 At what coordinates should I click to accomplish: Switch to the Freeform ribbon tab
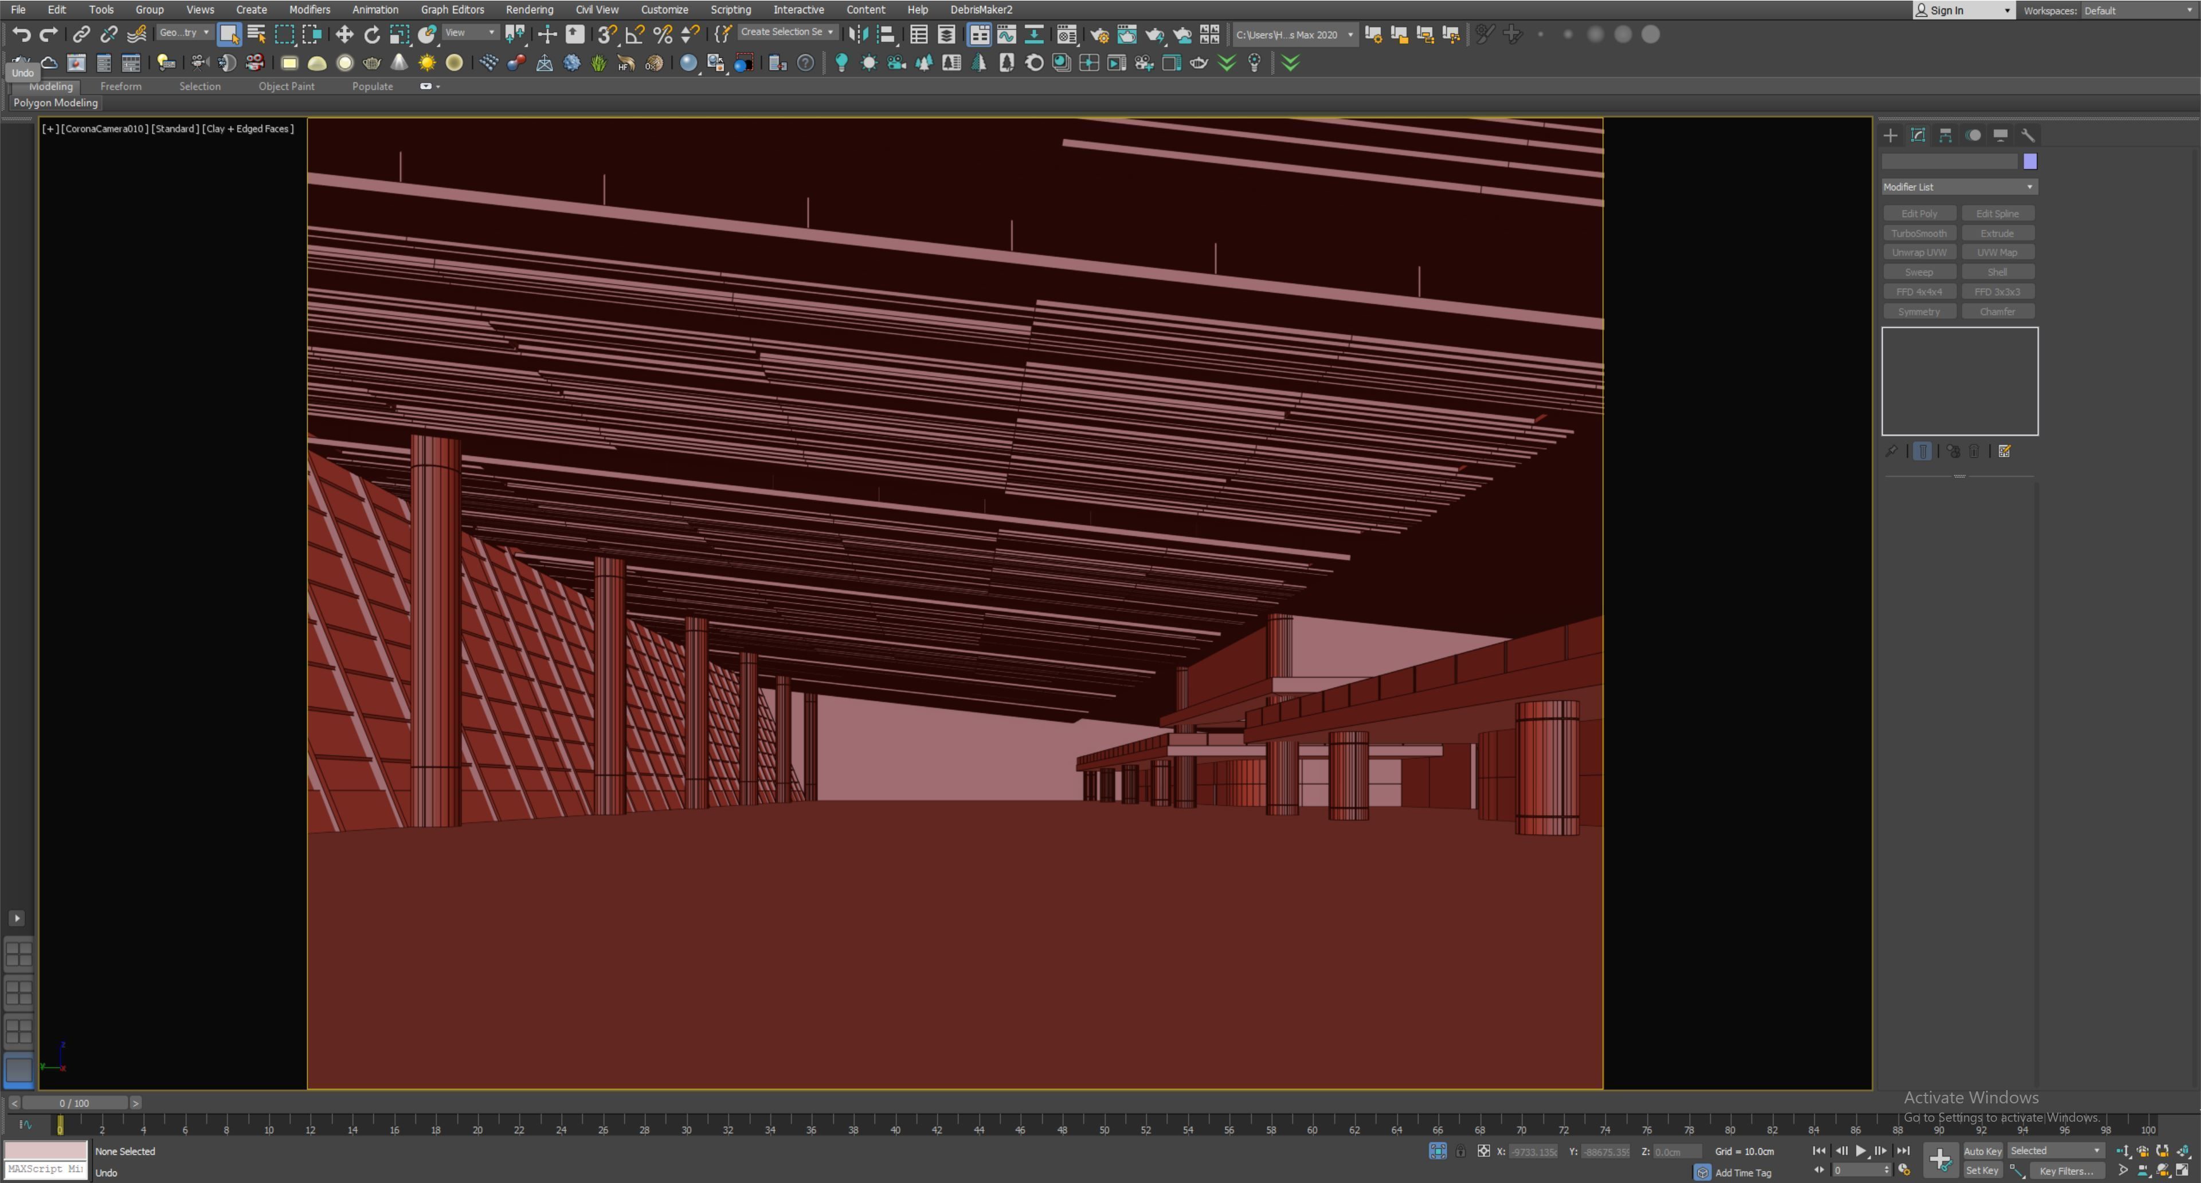tap(120, 87)
